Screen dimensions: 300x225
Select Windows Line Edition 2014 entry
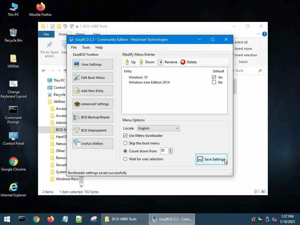[149, 82]
